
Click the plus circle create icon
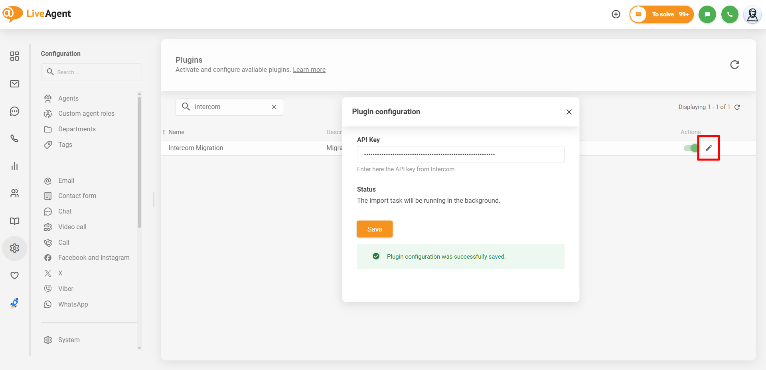[616, 14]
